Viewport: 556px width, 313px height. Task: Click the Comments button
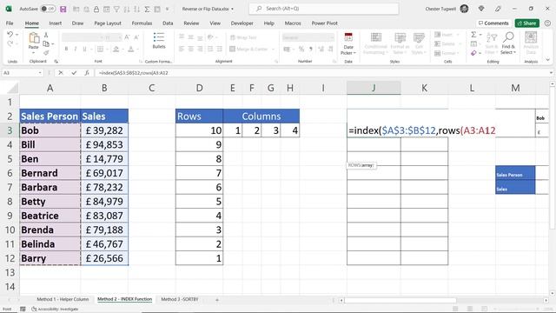point(493,23)
